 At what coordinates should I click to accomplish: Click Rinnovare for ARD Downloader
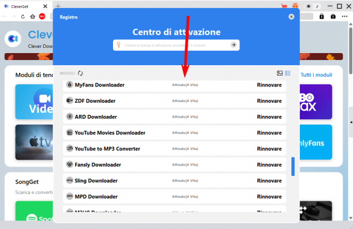tap(269, 117)
